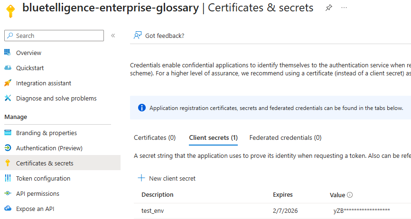Image resolution: width=411 pixels, height=219 pixels.
Task: Click the Description column header
Action: click(158, 195)
